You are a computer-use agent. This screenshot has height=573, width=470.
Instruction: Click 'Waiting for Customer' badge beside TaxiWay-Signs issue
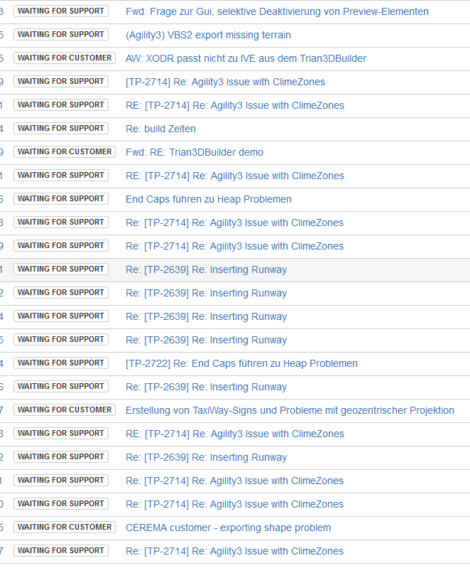point(65,410)
